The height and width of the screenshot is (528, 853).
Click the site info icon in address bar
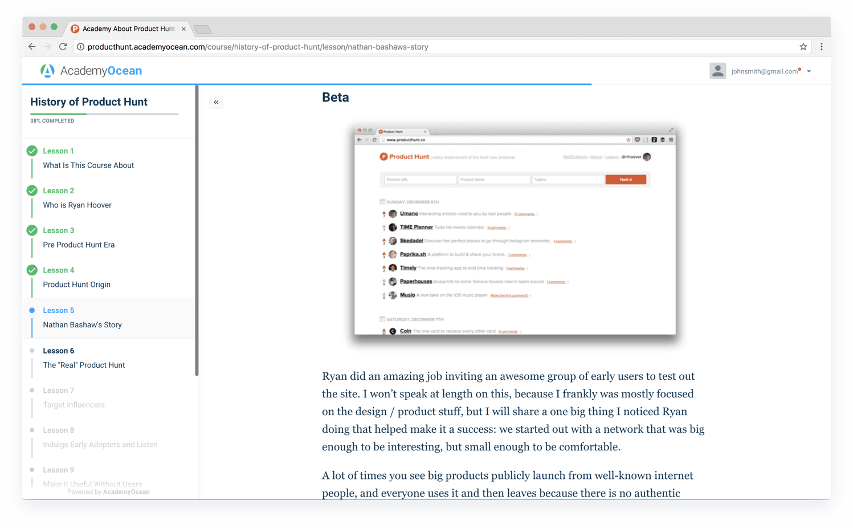point(80,47)
